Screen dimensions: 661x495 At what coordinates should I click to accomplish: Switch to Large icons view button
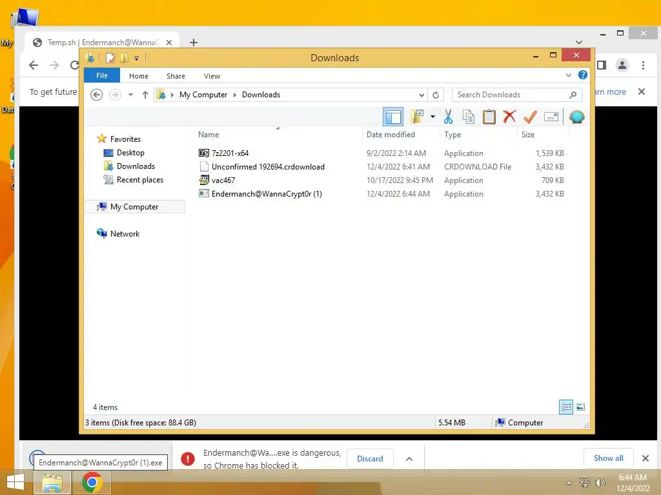[x=580, y=407]
